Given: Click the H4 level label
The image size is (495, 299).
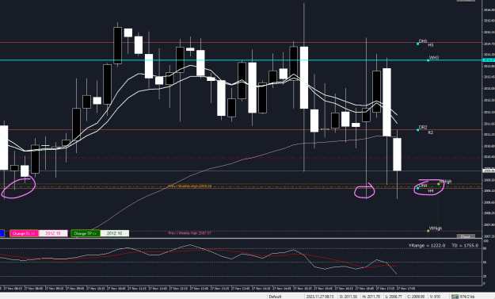Looking at the screenshot, I should (x=431, y=191).
